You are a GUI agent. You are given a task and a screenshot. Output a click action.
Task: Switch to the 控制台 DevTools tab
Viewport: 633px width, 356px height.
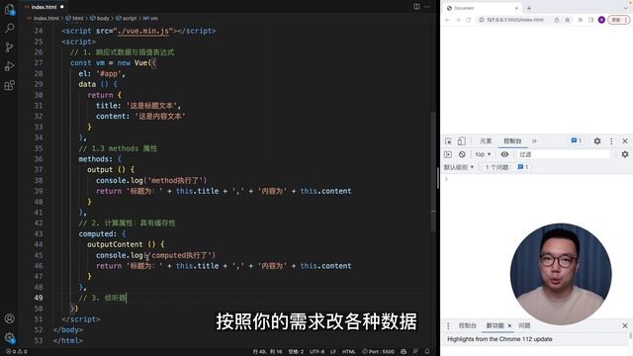512,140
